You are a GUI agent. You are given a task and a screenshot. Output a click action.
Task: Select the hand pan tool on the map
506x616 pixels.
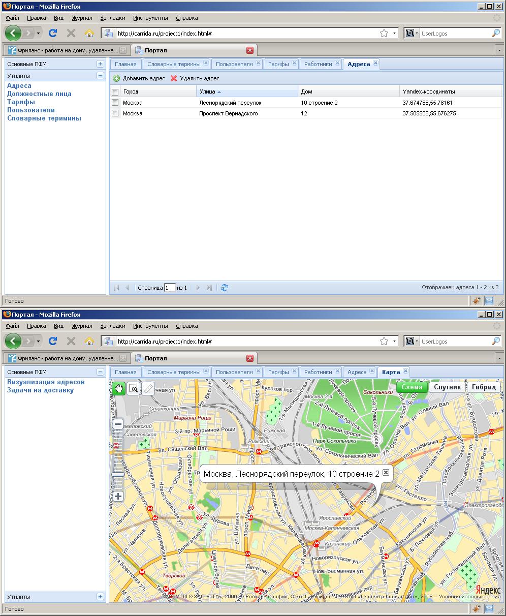(118, 389)
